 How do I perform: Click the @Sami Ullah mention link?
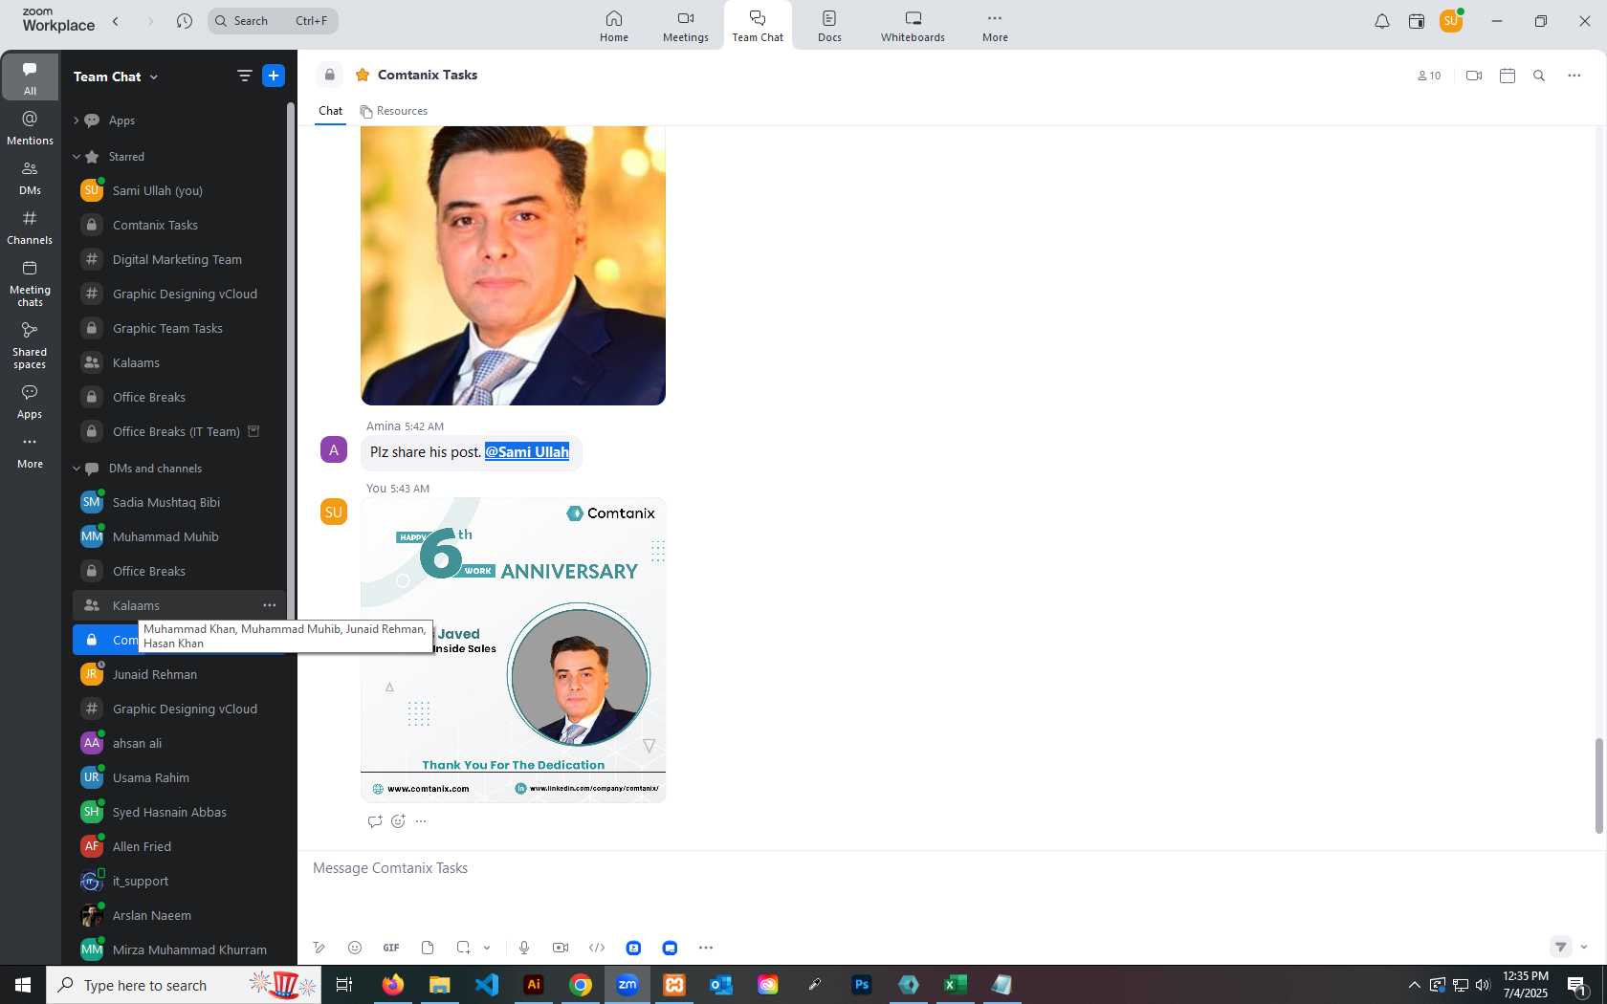[527, 452]
